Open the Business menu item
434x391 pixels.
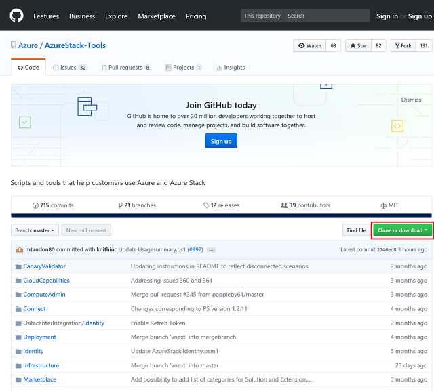point(82,16)
